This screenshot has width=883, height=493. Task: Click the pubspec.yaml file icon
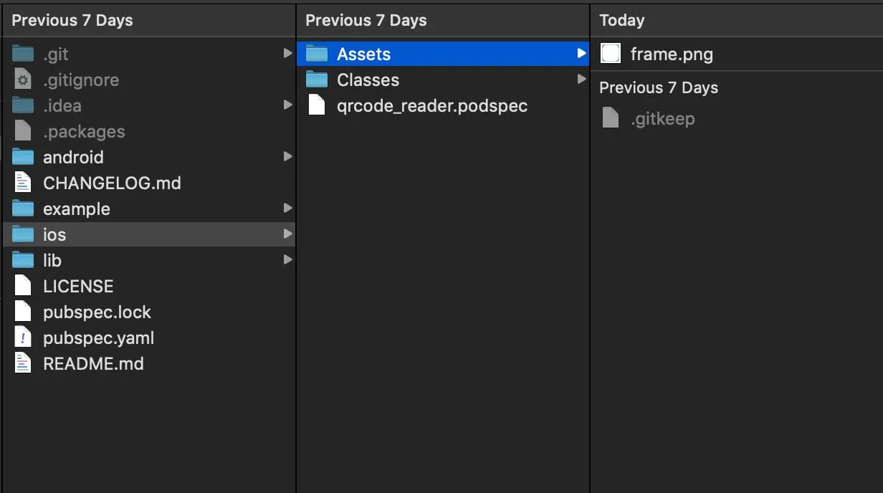tap(23, 338)
